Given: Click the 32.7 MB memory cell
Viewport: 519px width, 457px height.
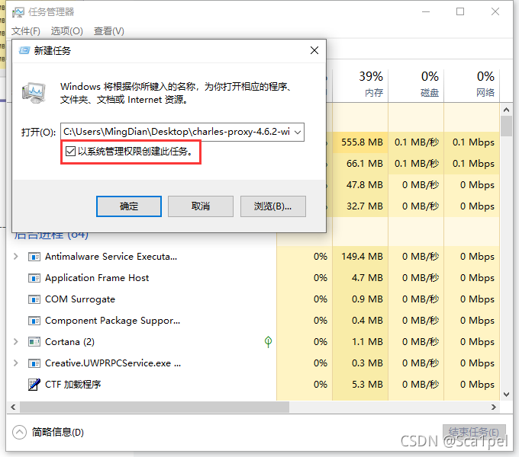Looking at the screenshot, I should coord(360,206).
